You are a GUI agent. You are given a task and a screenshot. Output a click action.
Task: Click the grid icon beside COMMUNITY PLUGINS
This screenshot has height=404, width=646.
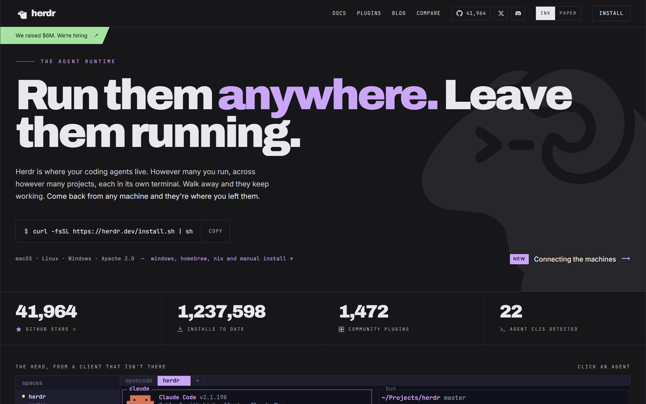coord(341,329)
